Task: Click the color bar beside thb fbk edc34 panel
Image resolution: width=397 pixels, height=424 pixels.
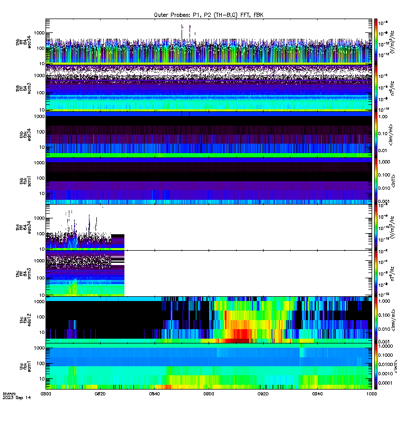Action: (x=376, y=135)
